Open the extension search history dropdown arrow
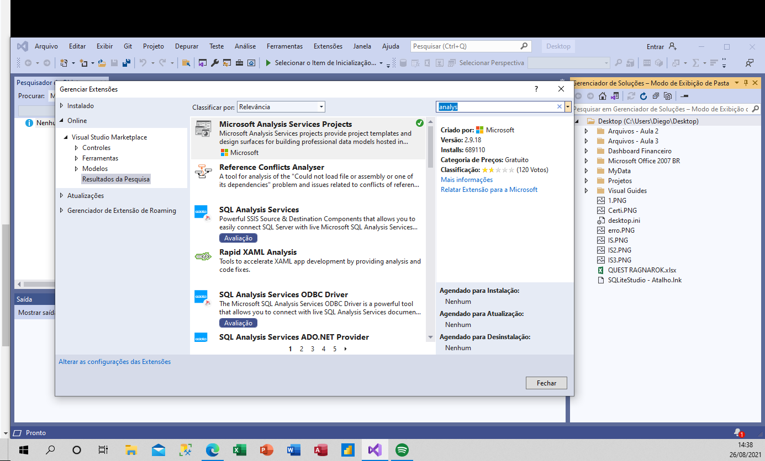Image resolution: width=765 pixels, height=461 pixels. click(568, 107)
